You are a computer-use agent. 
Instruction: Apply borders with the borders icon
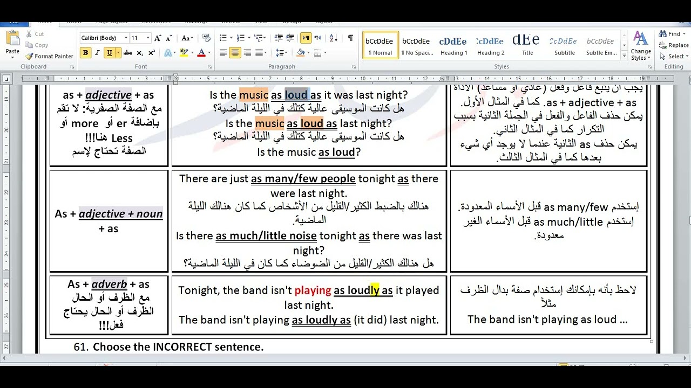[x=317, y=53]
